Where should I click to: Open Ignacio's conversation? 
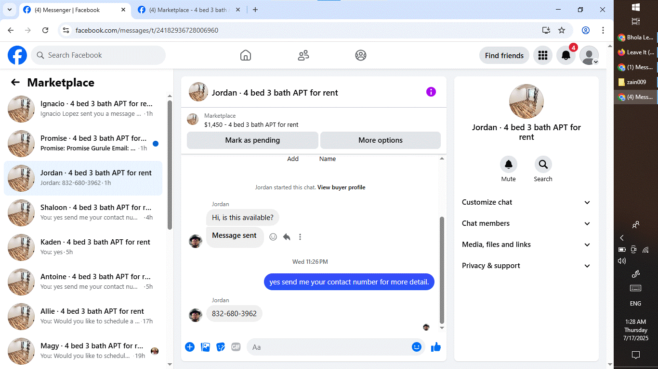tap(83, 109)
